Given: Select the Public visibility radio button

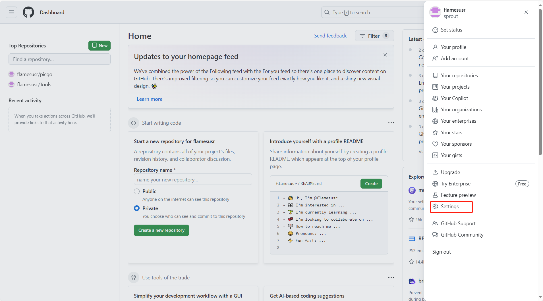Looking at the screenshot, I should click(137, 191).
